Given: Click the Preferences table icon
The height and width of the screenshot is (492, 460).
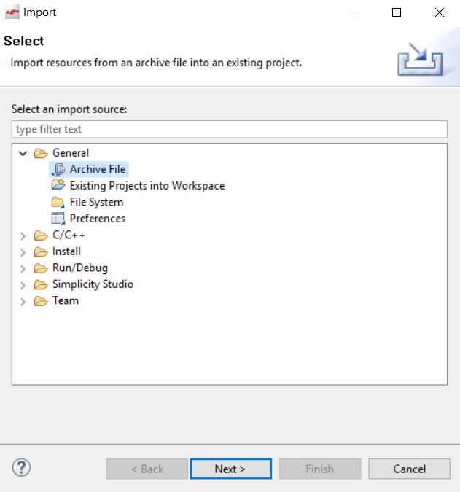Looking at the screenshot, I should (x=58, y=219).
